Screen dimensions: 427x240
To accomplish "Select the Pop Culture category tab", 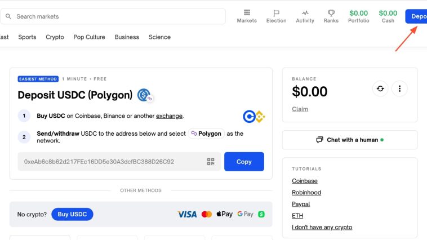I will (x=89, y=37).
